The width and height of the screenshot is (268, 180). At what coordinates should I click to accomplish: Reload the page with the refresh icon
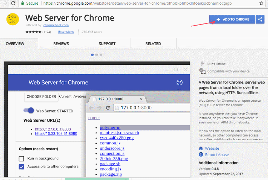13,3
